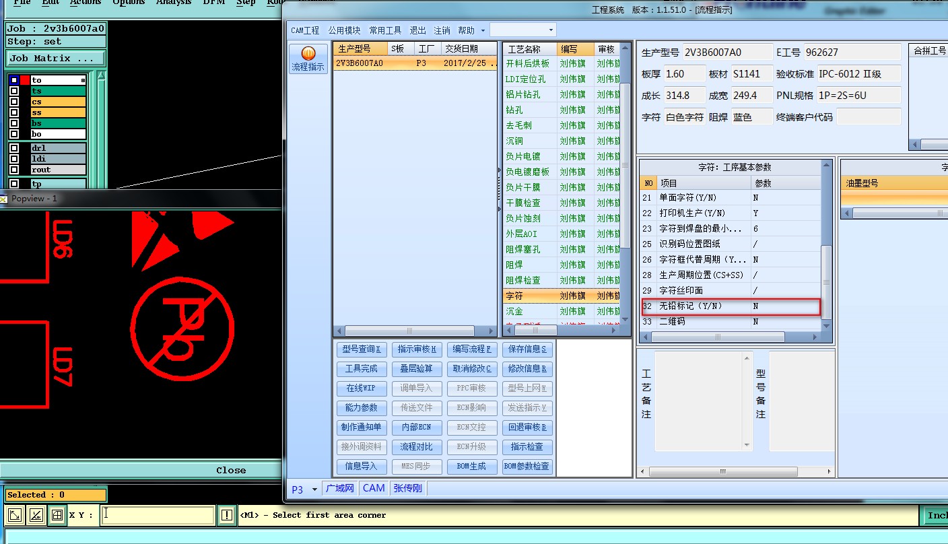Click the 保存信息S button
The height and width of the screenshot is (544, 948).
[527, 349]
